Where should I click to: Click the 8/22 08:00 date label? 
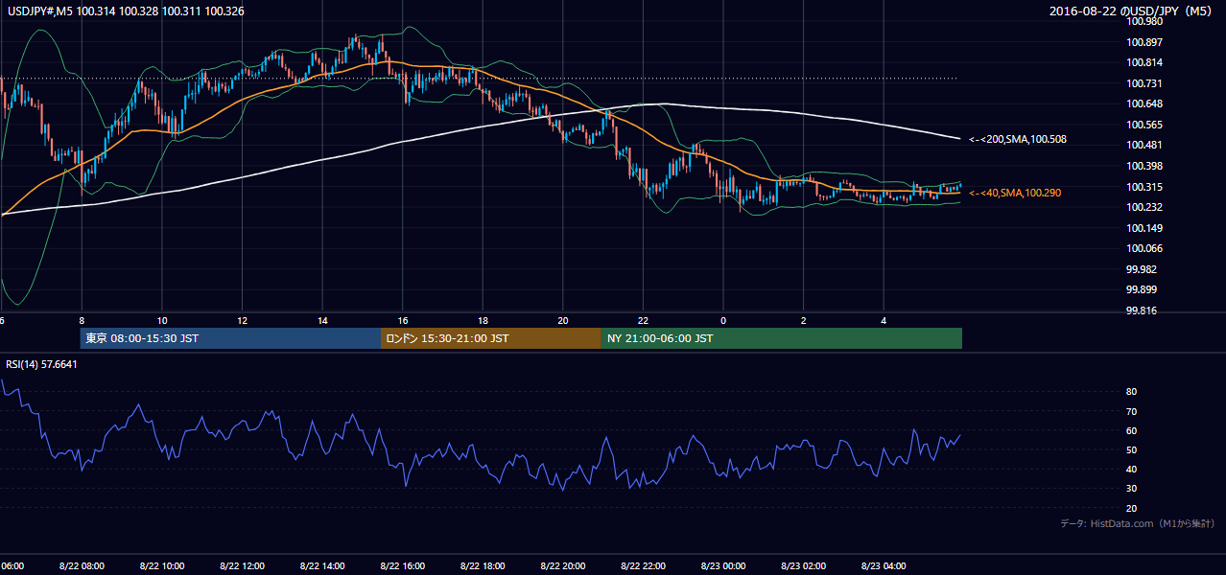82,566
